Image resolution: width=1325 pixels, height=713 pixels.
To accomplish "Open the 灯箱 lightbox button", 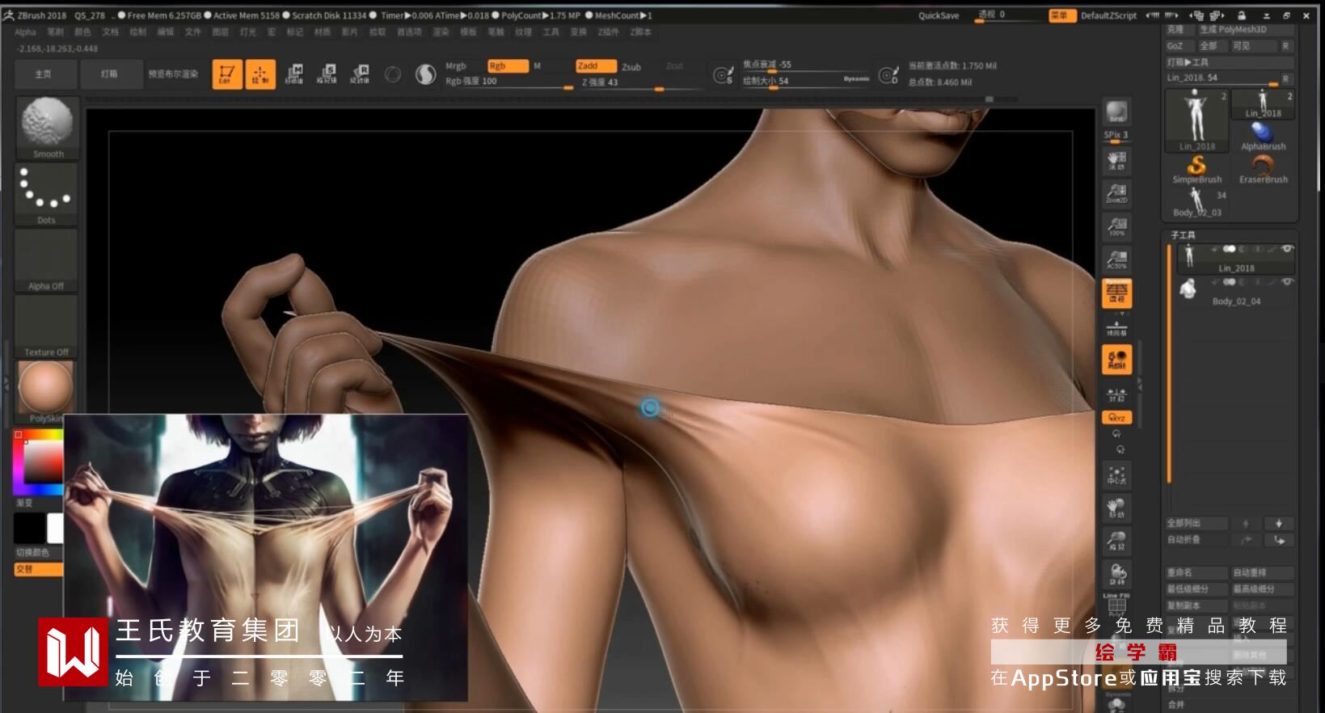I will (110, 74).
